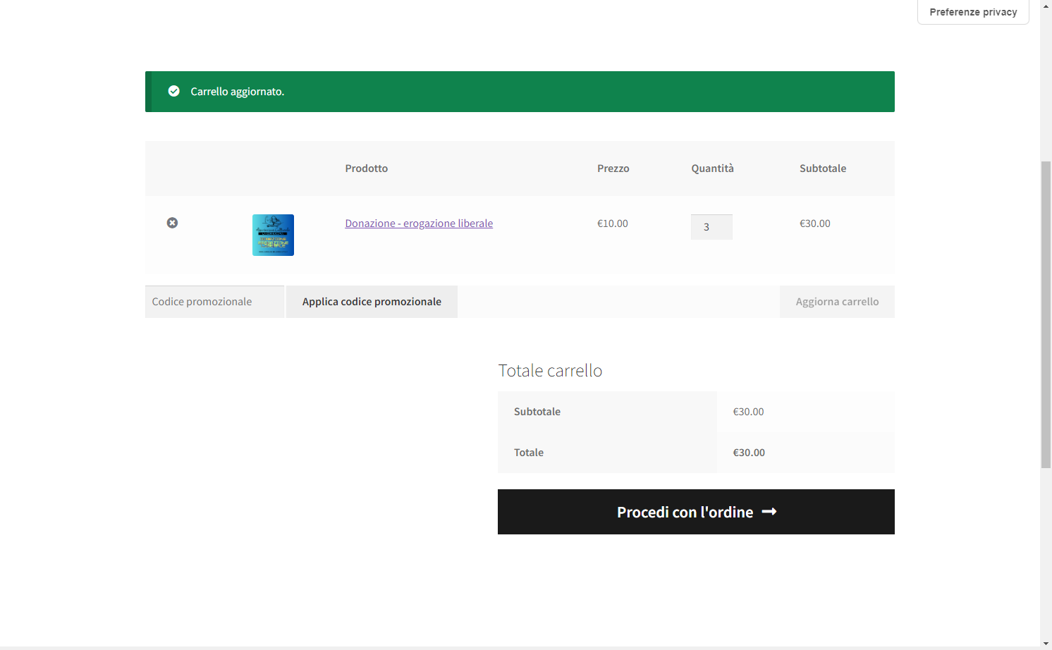Click the page vertical scrollbar thumb
The height and width of the screenshot is (650, 1052).
[1046, 314]
